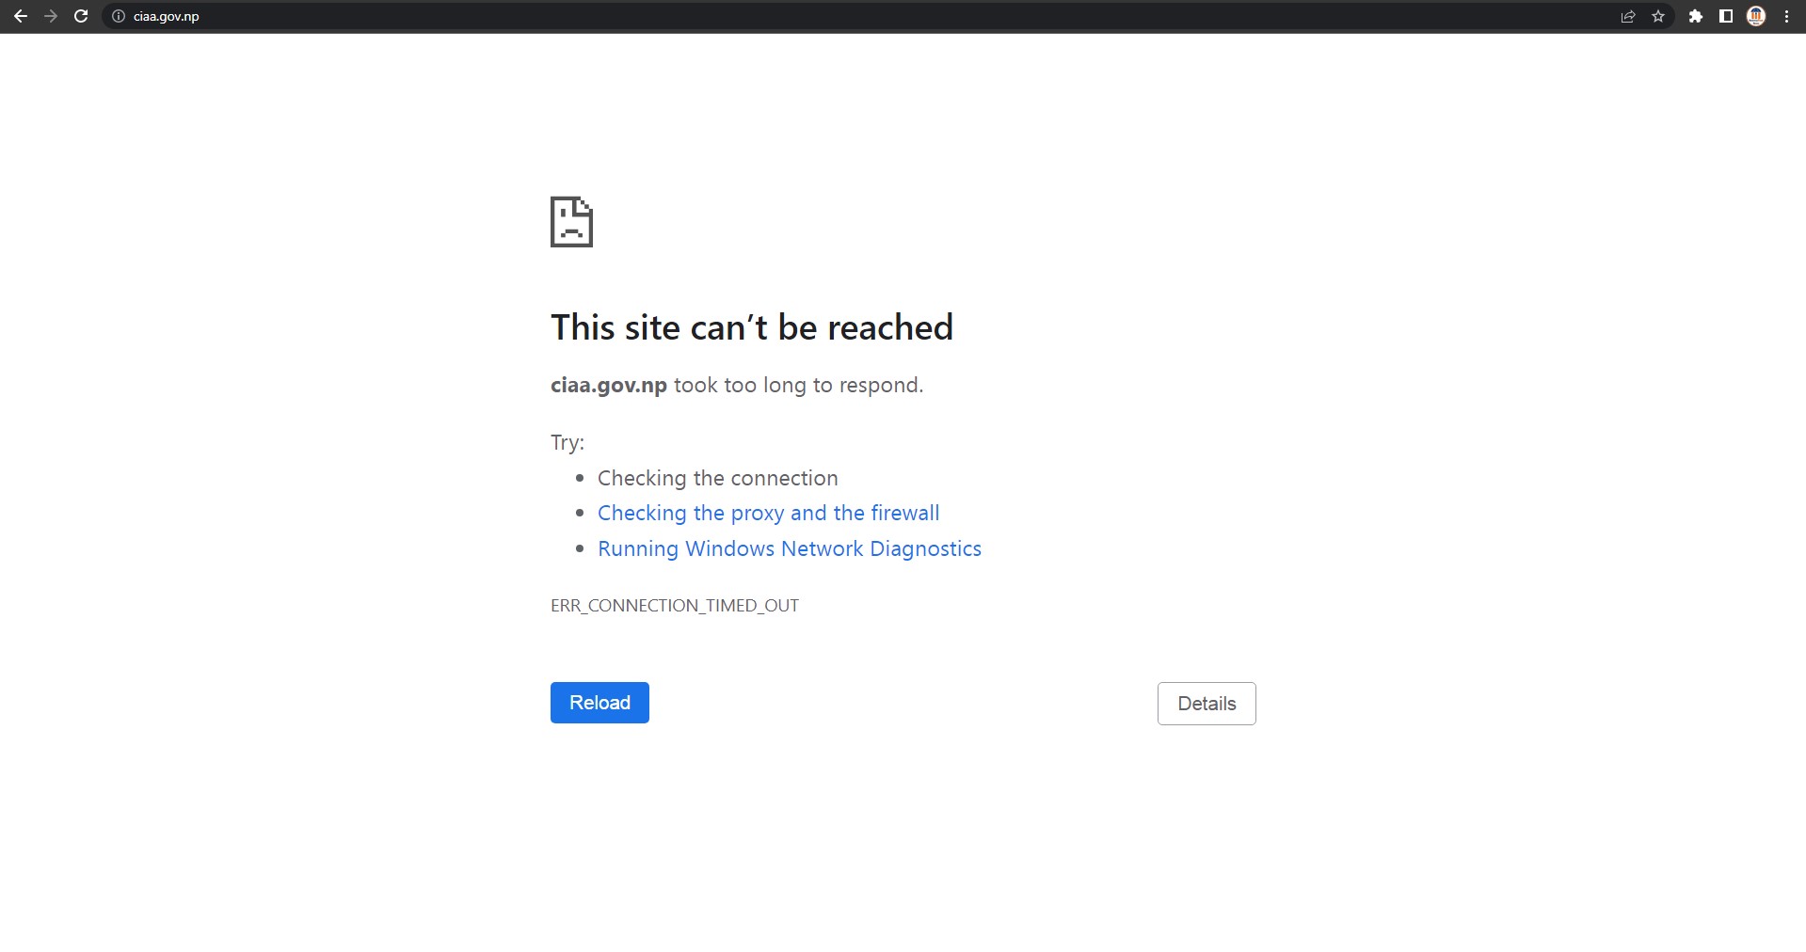Click the 'This site can't be reached' heading

pyautogui.click(x=751, y=327)
